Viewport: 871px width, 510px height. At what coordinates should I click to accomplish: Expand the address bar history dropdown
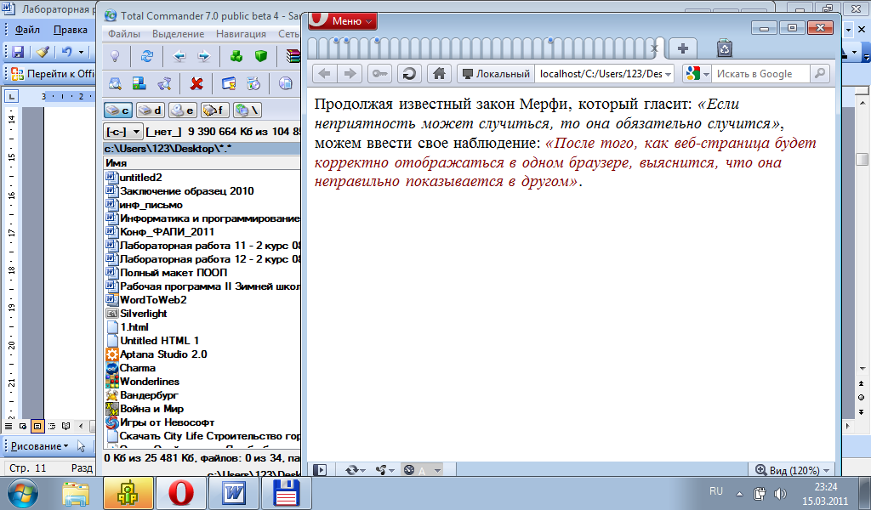click(669, 74)
